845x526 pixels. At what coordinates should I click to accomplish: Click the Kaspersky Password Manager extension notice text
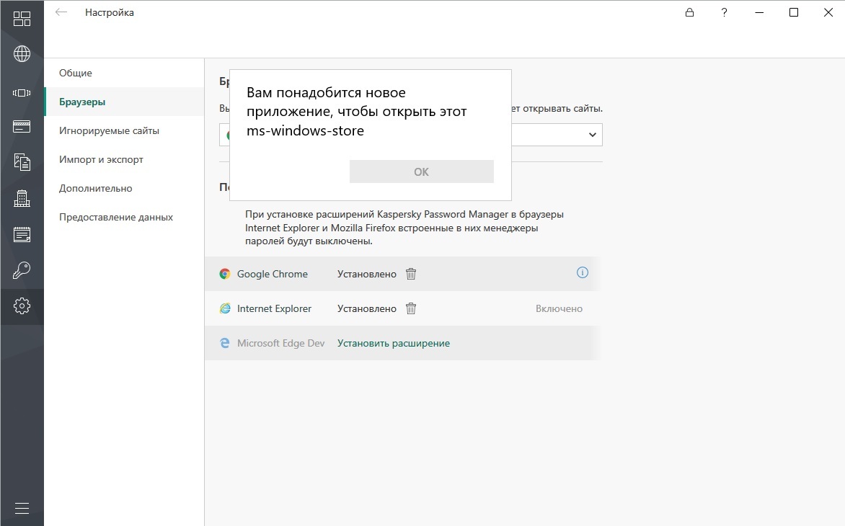click(404, 228)
